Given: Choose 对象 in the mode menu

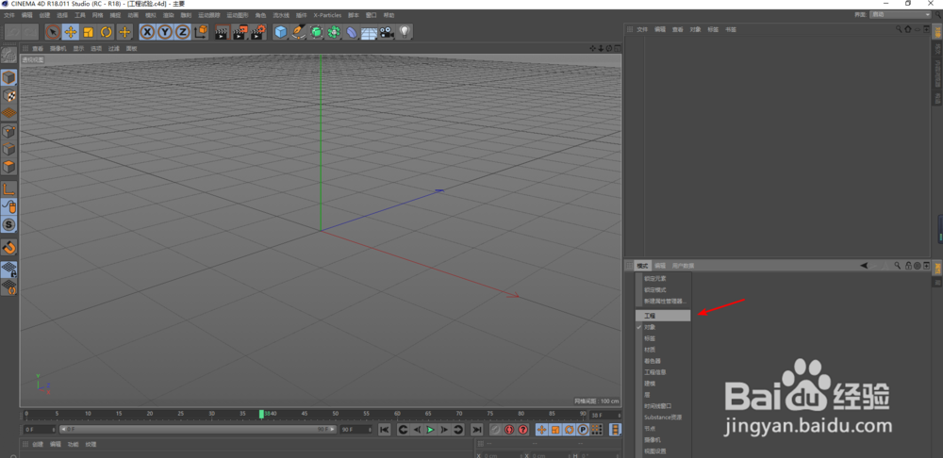Looking at the screenshot, I should coord(663,327).
